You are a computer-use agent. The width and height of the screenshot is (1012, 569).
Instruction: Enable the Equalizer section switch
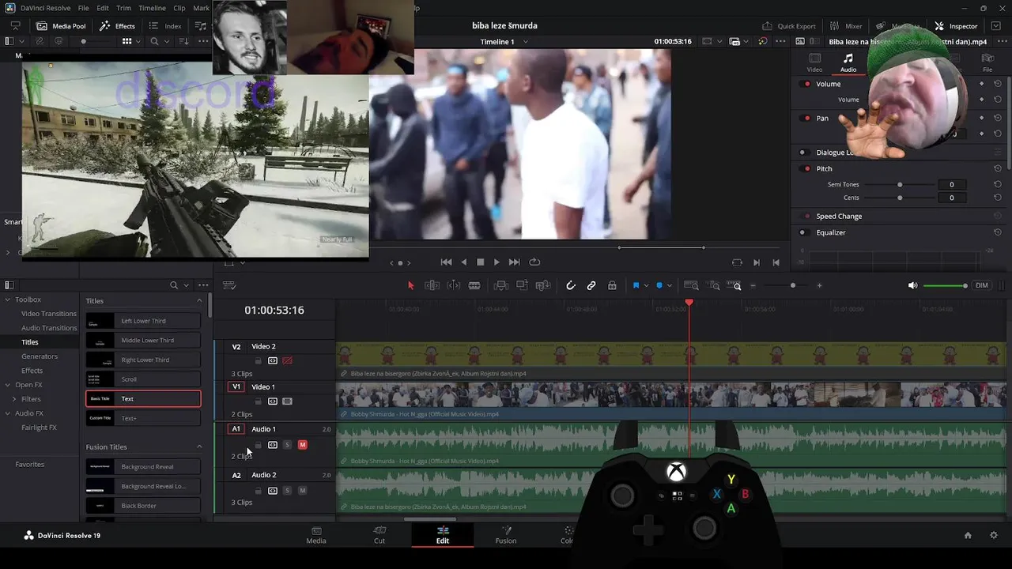tap(802, 232)
